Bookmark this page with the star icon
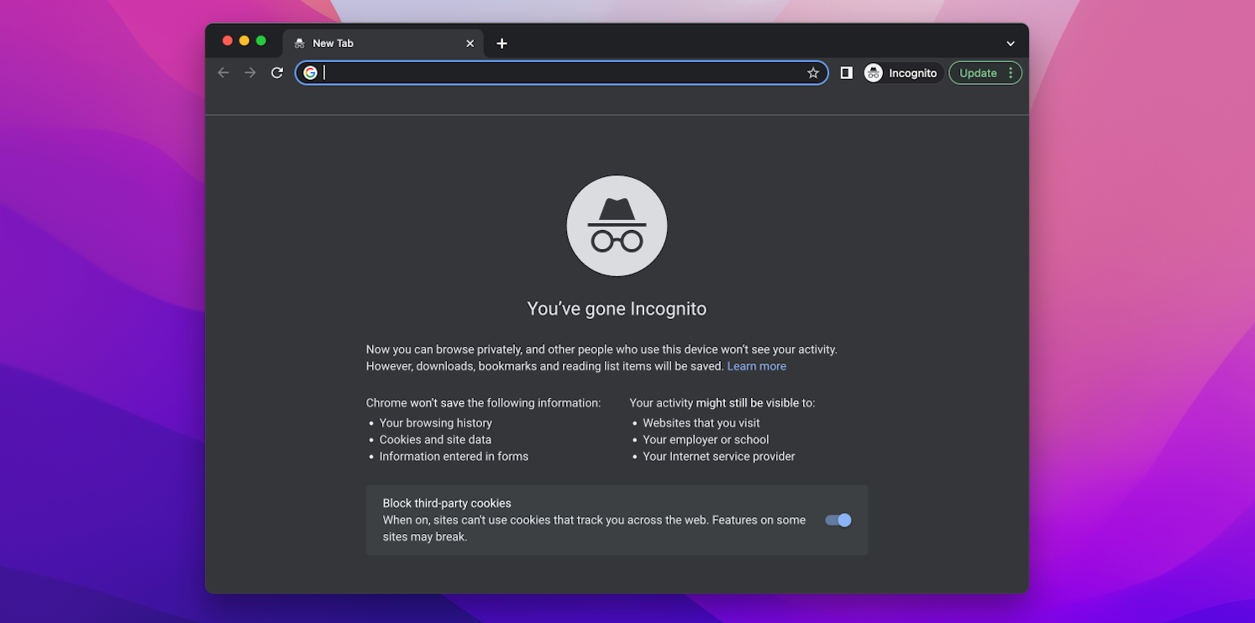 pos(813,72)
